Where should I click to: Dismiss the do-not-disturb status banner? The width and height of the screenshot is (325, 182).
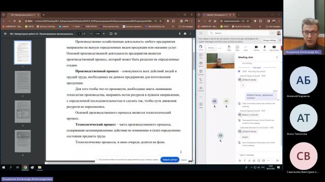click(280, 40)
